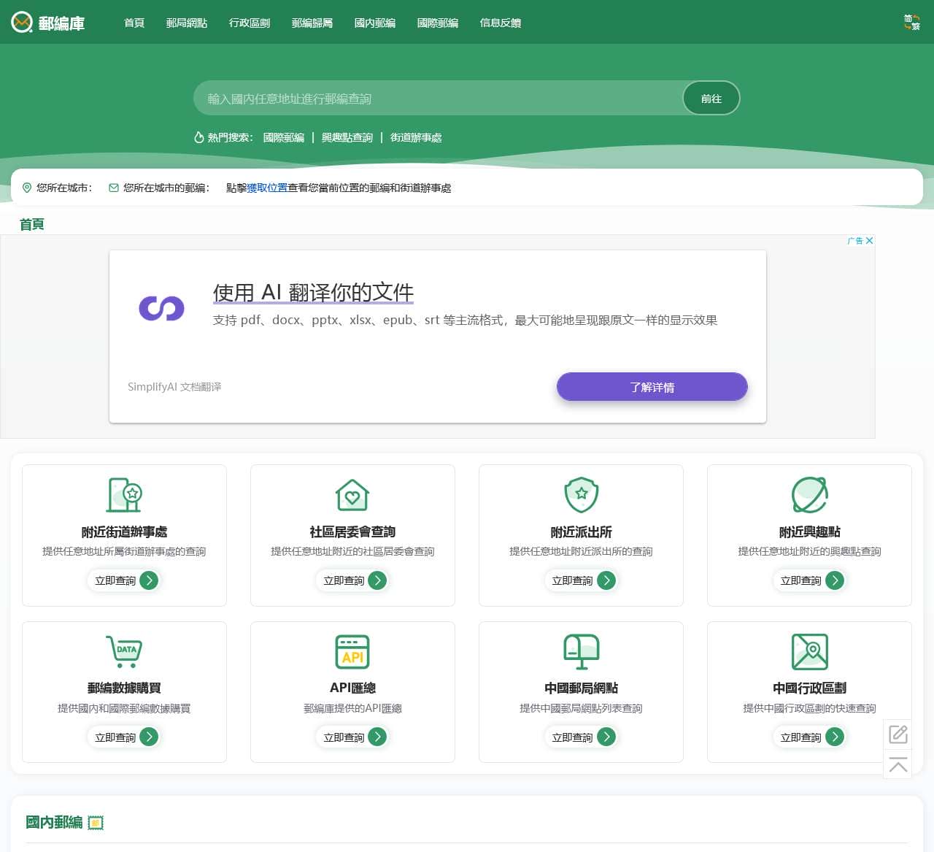Click 立即查詢 arrow under 附近街道辦事處
The width and height of the screenshot is (934, 852).
(x=149, y=580)
